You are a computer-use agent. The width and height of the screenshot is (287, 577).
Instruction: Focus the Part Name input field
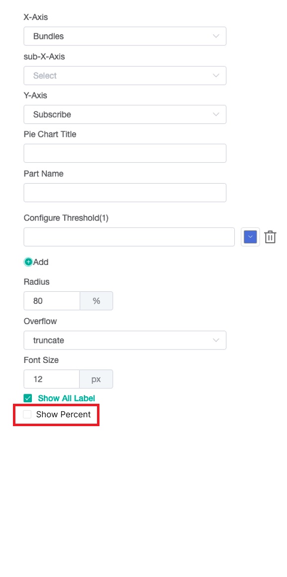[x=125, y=193]
